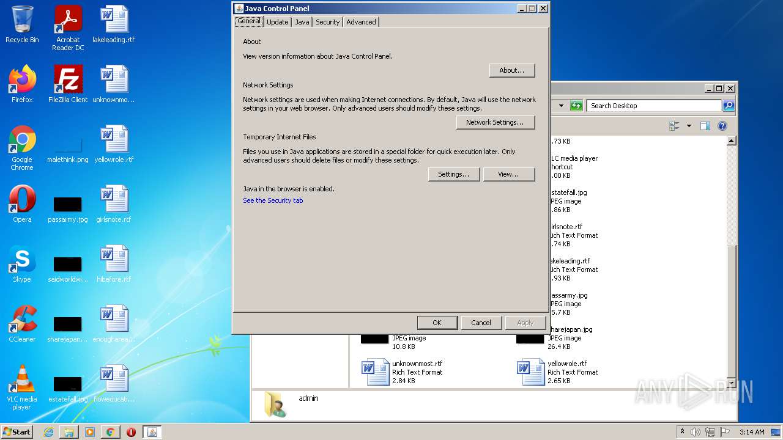Open Explorer address history dropdown
This screenshot has height=440, width=783.
click(561, 106)
